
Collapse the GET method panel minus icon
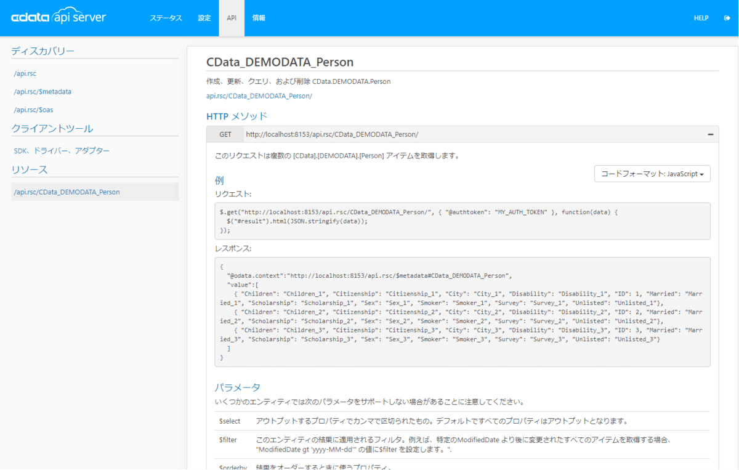tap(711, 134)
